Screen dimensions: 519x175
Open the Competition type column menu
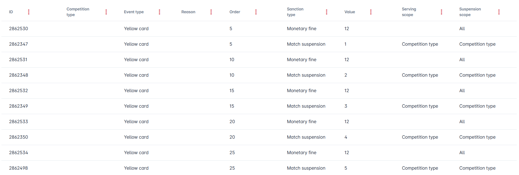pos(106,12)
